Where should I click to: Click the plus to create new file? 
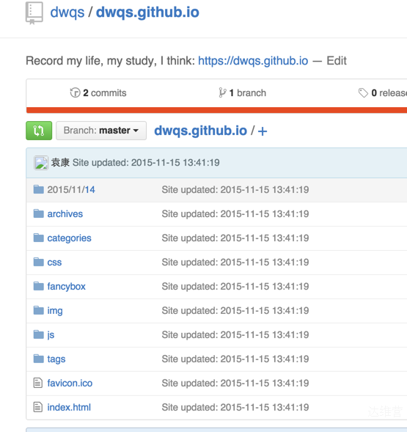[x=263, y=131]
